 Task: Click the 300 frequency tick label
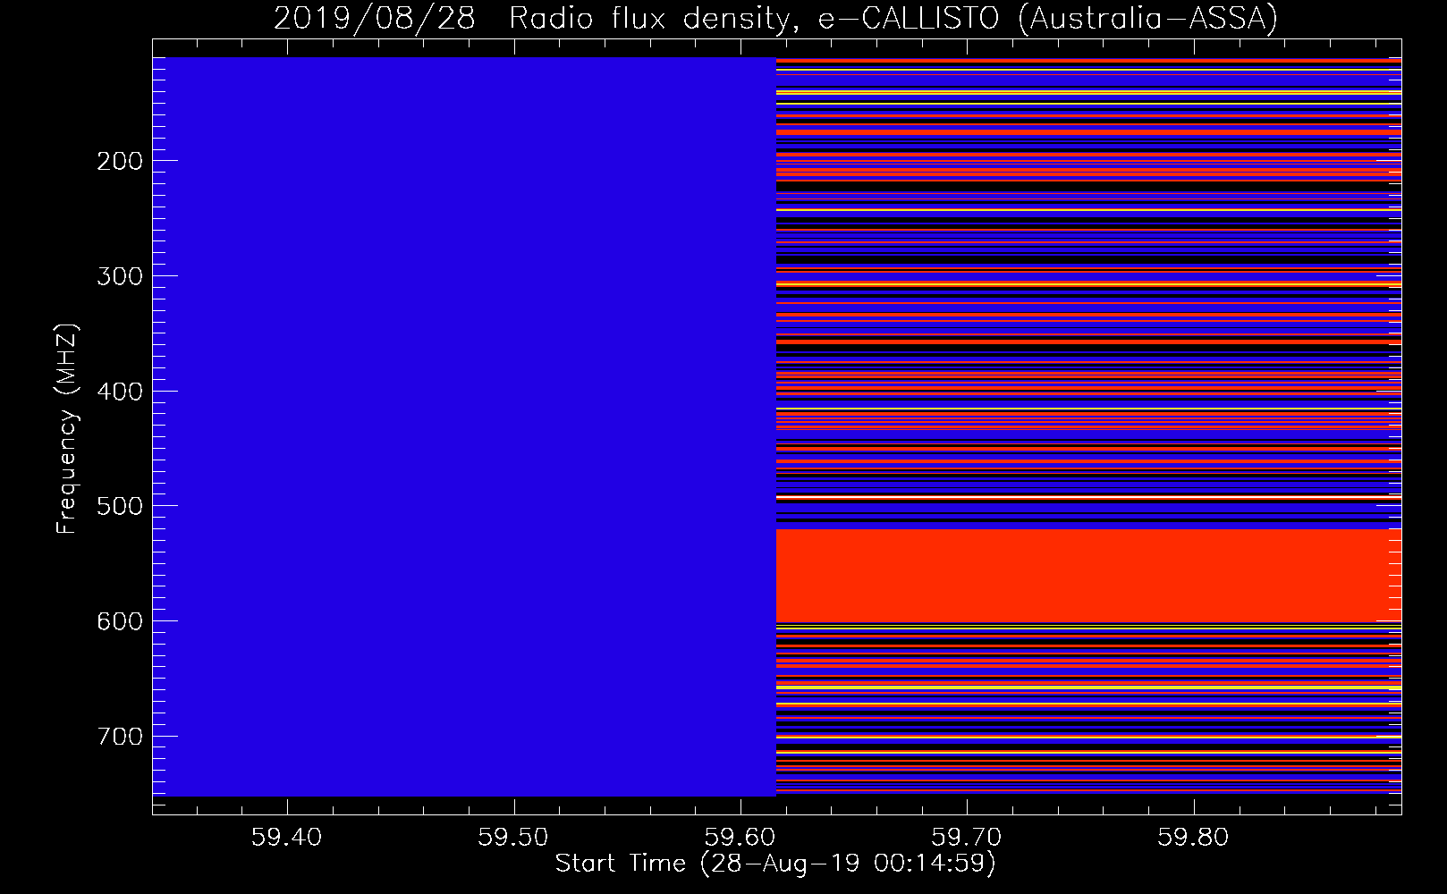[x=120, y=276]
